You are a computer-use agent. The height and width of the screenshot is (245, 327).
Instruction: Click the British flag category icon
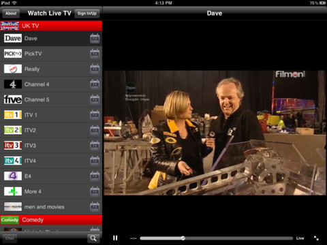tap(10, 26)
